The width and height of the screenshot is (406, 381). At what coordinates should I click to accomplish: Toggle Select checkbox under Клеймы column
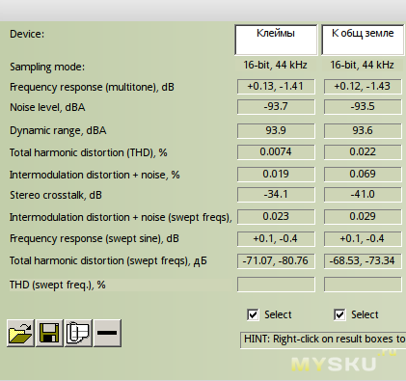[253, 314]
